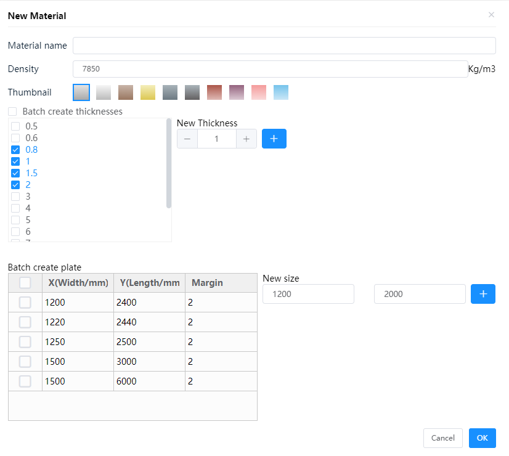
Task: Choose the light white-gray thumbnail swatch
Action: point(104,92)
